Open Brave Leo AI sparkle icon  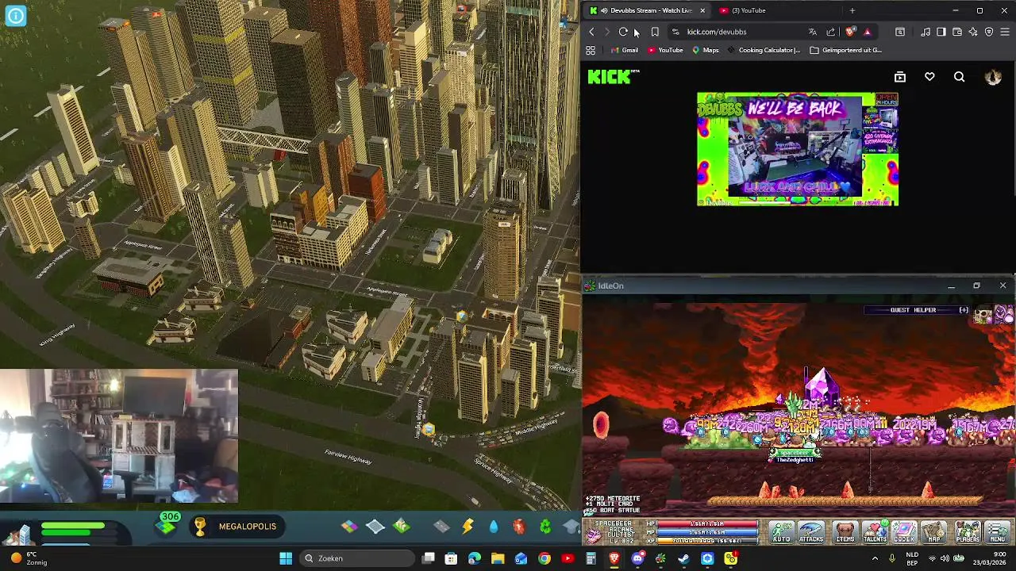pyautogui.click(x=973, y=32)
